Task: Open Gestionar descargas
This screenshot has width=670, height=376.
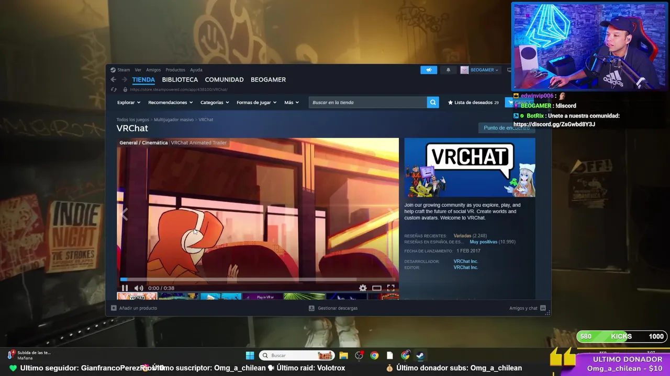Action: coord(333,308)
